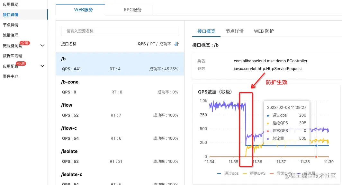The width and height of the screenshot is (342, 185).
Task: Open 微服务洞察 sidebar item
Action: 13,46
